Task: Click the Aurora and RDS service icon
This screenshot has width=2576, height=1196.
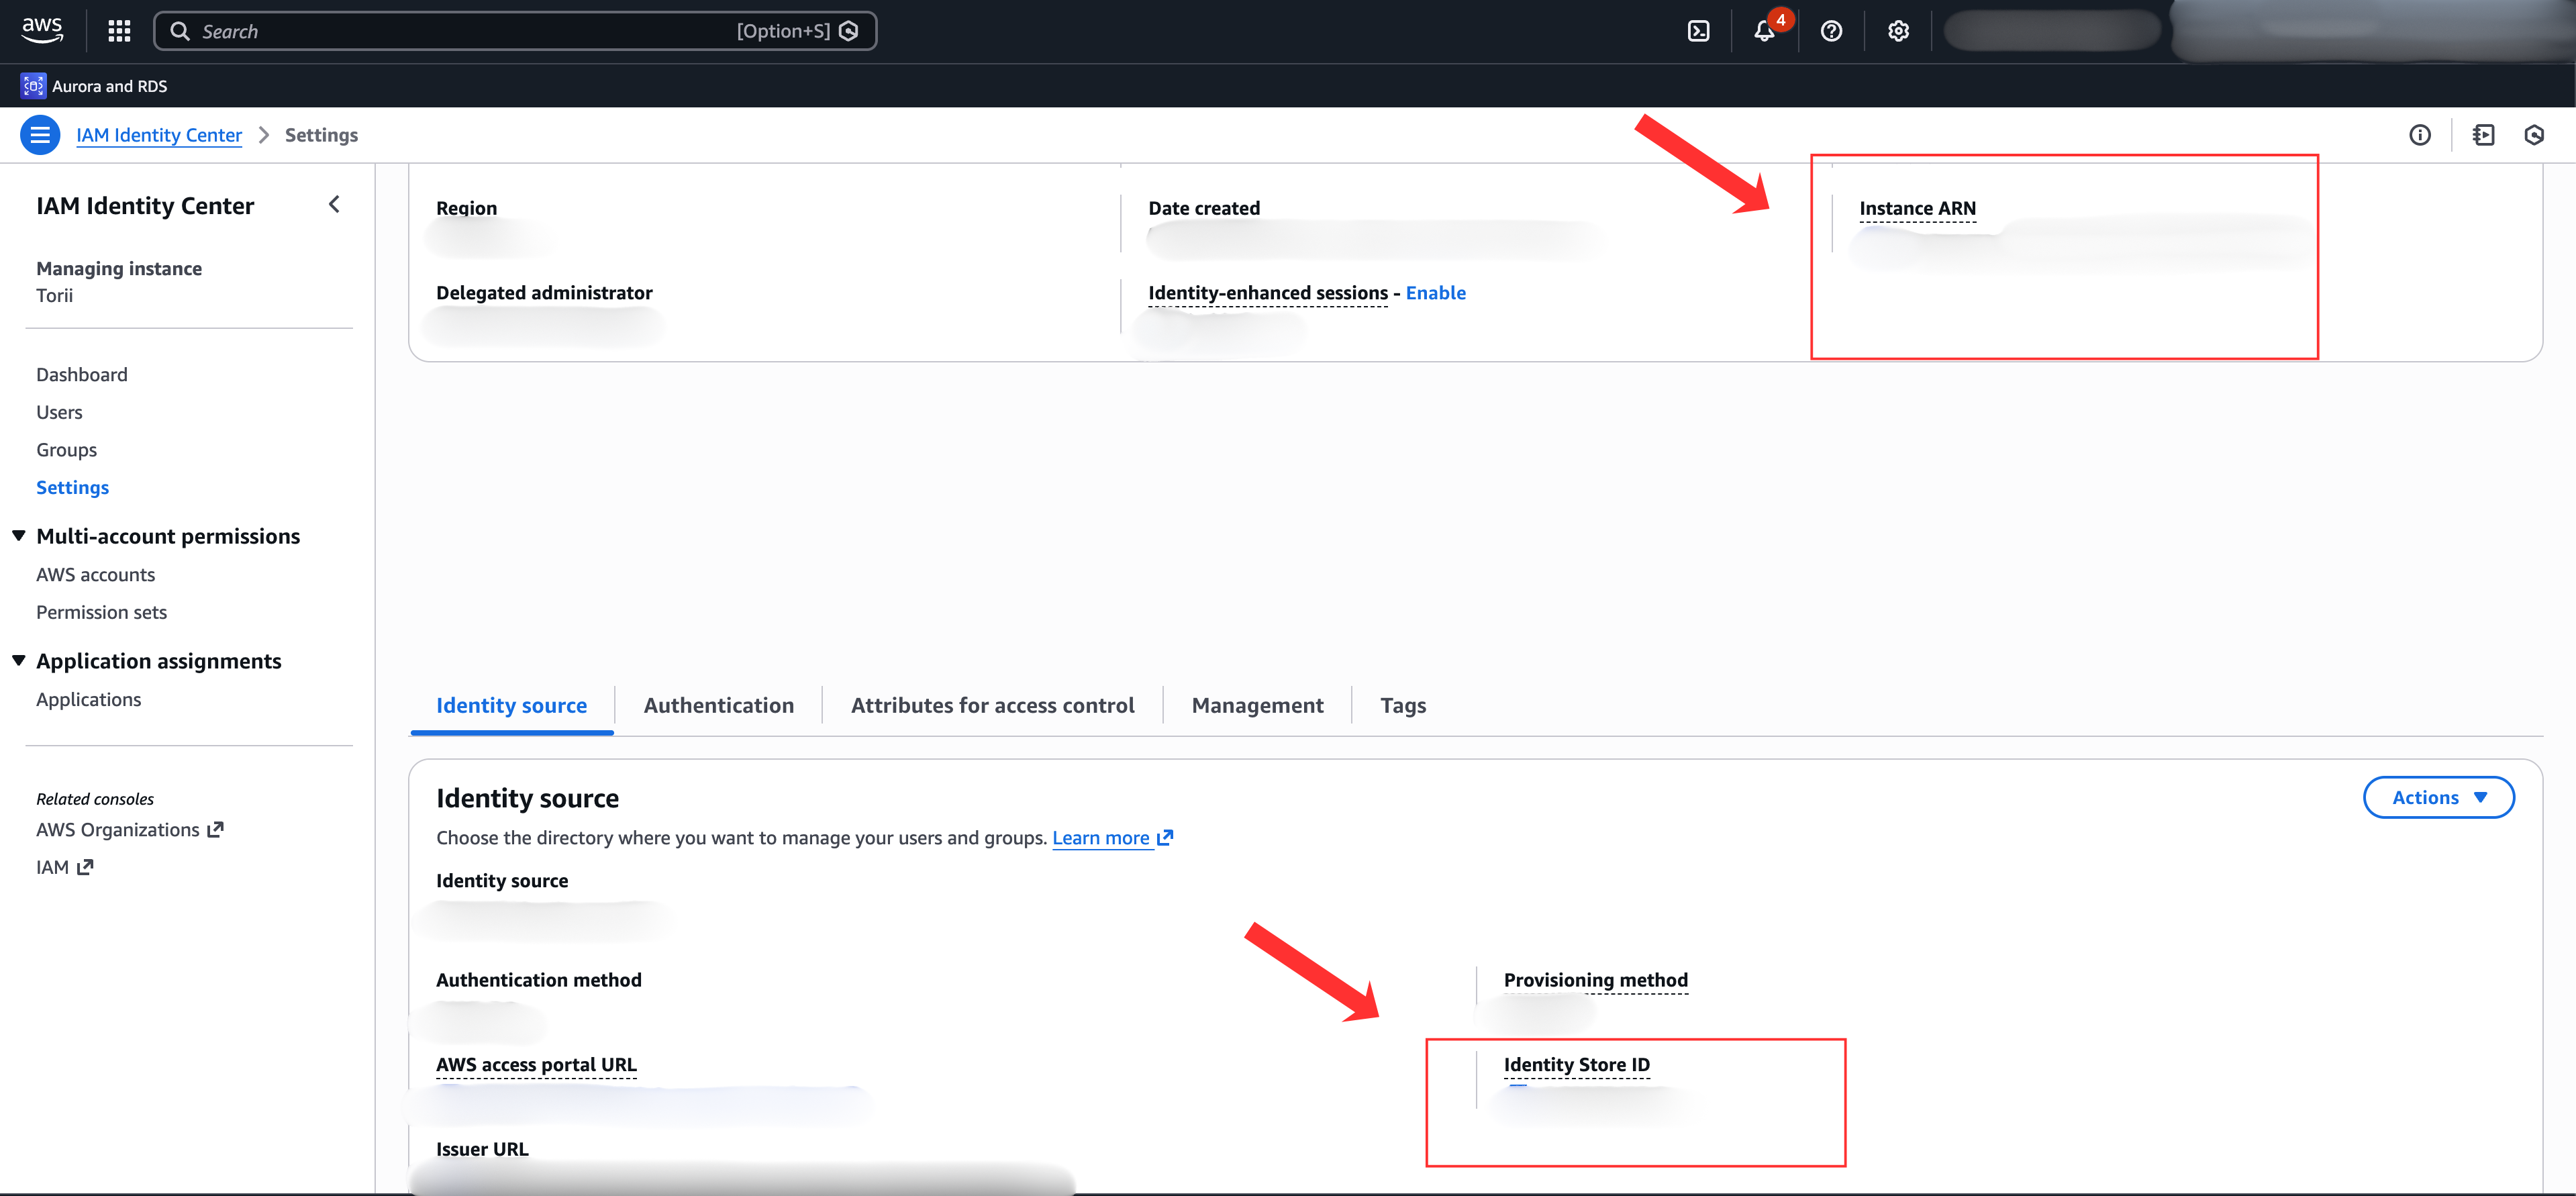Action: [33, 86]
